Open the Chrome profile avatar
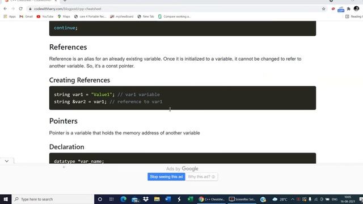This screenshot has height=204, width=363. click(356, 8)
